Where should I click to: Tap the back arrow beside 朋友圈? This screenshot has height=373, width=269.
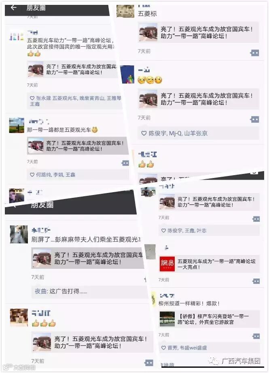(13, 8)
